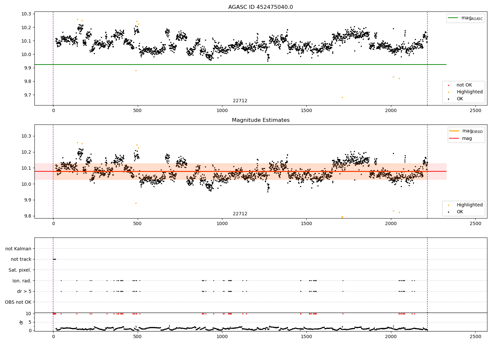This screenshot has width=492, height=344.
Task: Click the 10.3 y-tick of Magnitude Estimates plot
Action: [x=27, y=136]
